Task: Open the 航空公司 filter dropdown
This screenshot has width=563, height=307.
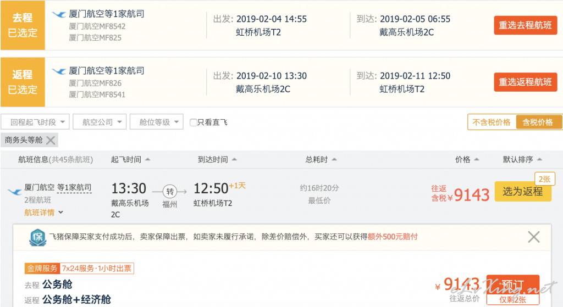Action: (99, 122)
